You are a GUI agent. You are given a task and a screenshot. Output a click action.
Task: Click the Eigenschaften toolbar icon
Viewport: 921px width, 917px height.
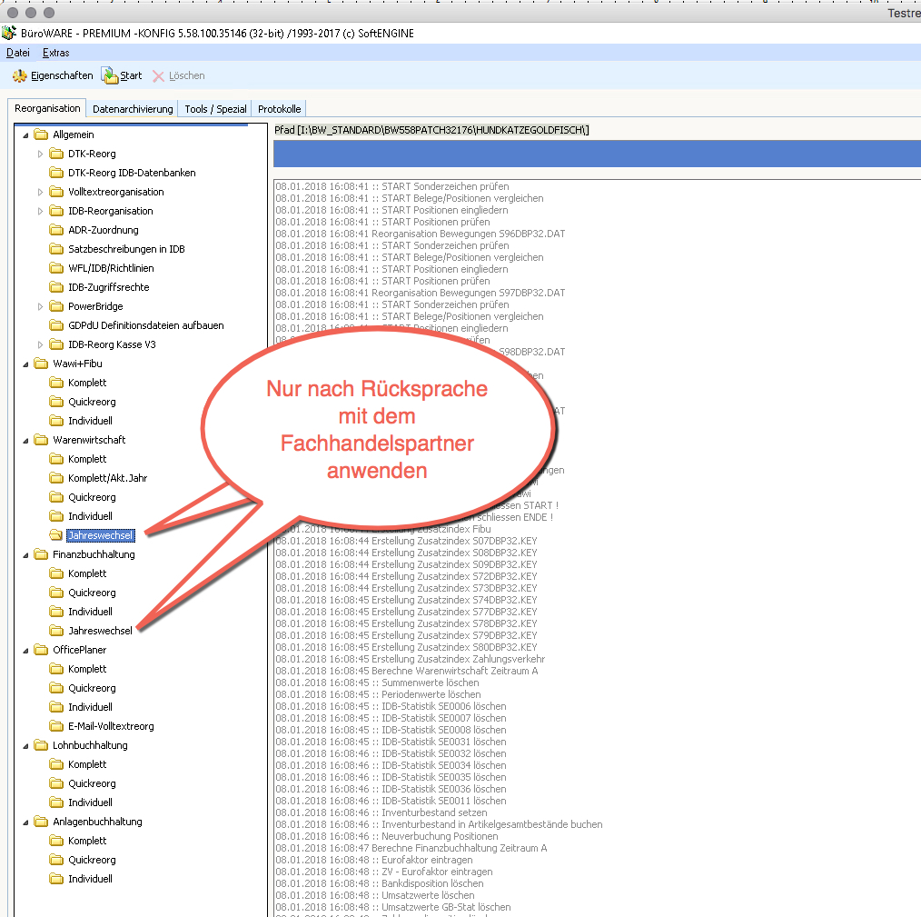point(19,76)
